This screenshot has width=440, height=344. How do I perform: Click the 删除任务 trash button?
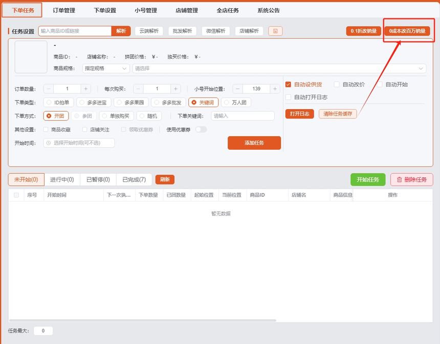[412, 179]
